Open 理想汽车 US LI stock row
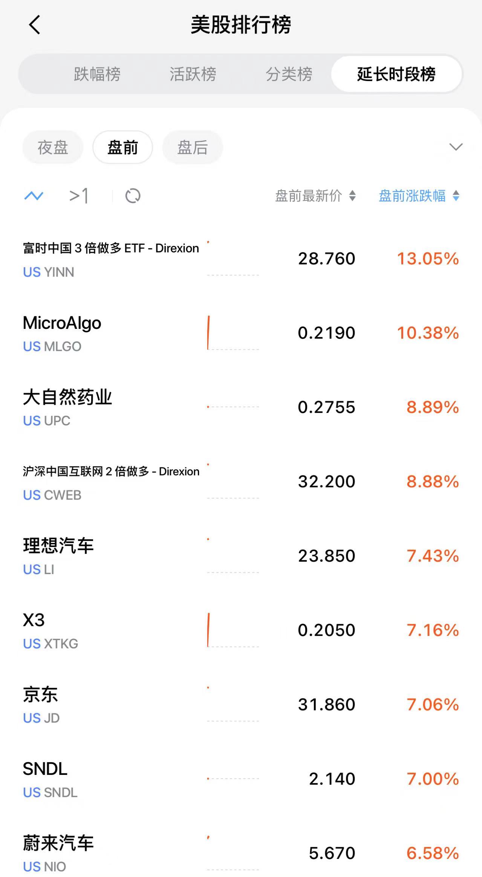The image size is (482, 877). point(241,556)
